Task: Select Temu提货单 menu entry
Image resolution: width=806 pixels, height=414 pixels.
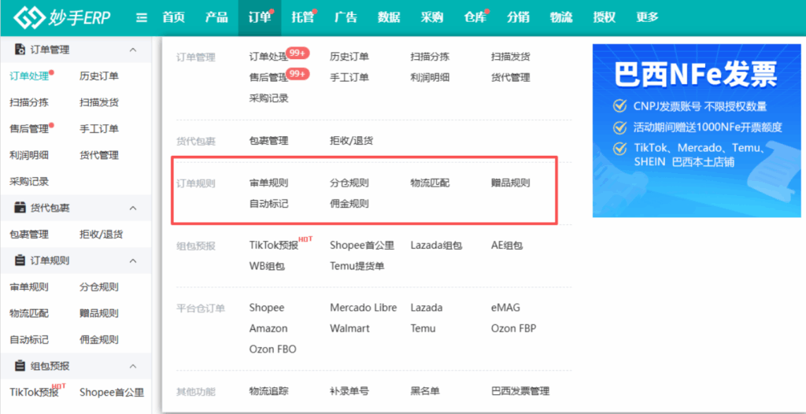Action: 357,266
